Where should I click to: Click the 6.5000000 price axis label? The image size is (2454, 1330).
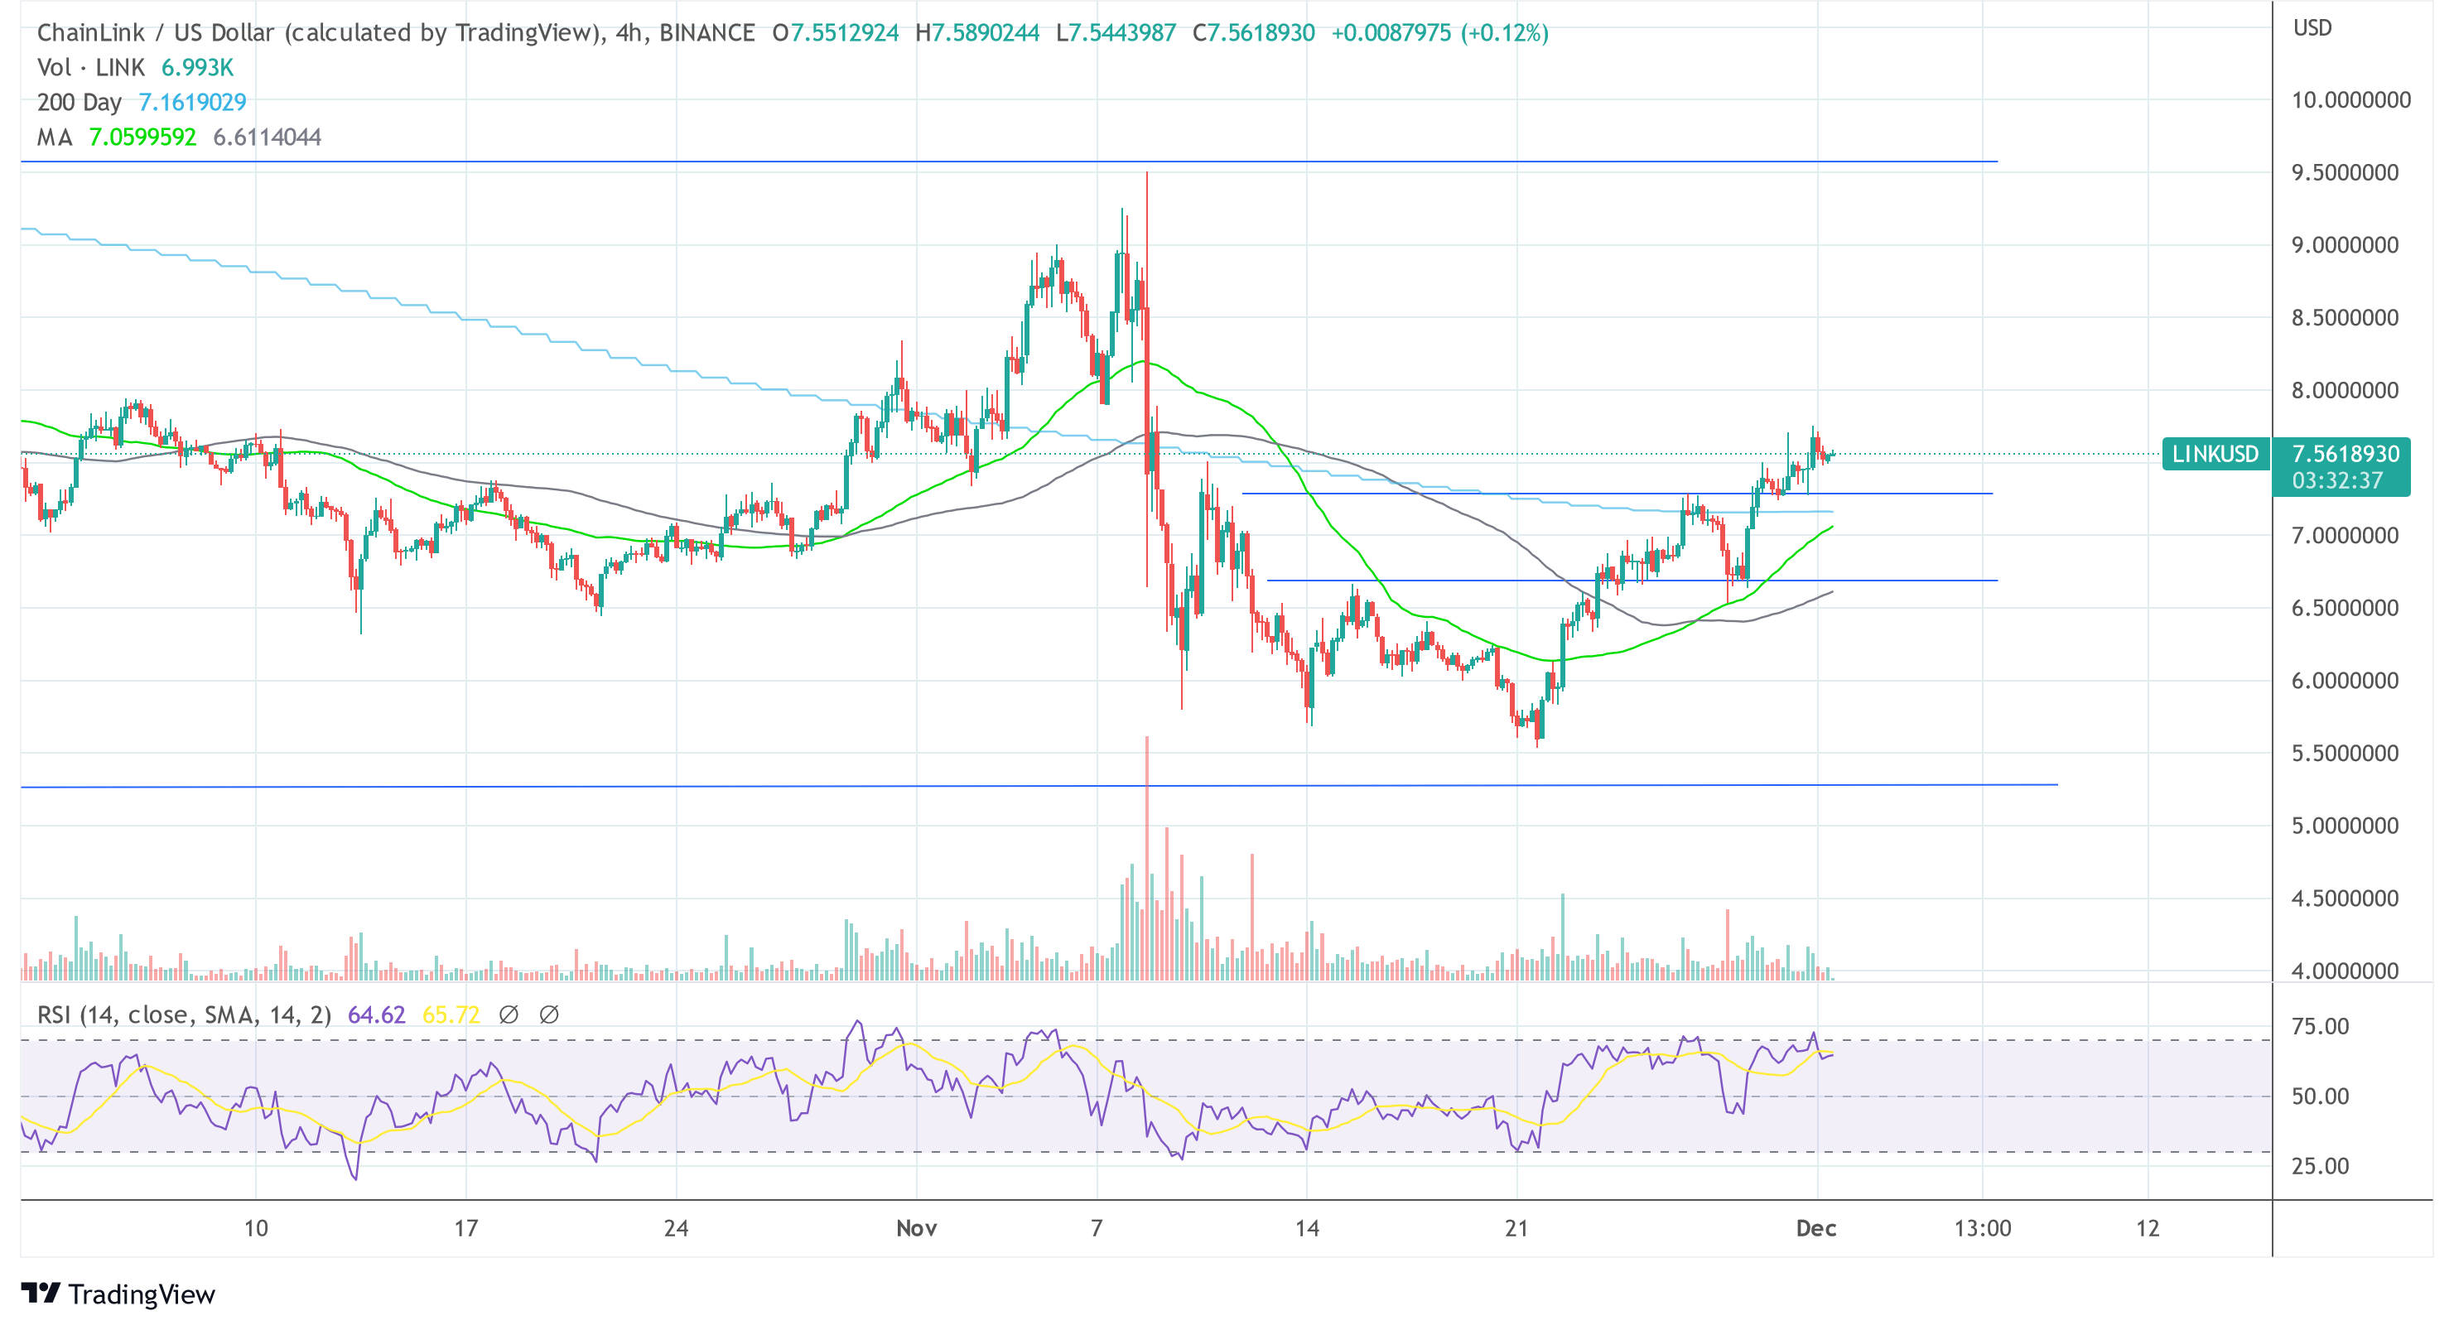(x=2345, y=608)
